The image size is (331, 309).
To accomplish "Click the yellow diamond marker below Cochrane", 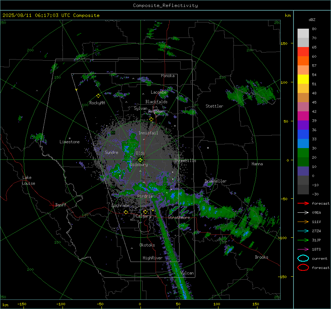I will click(126, 212).
